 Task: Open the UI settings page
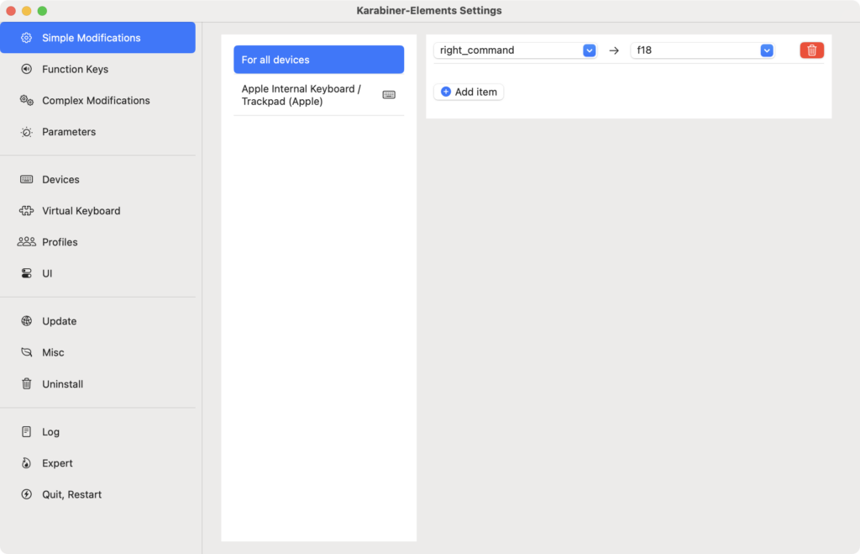click(97, 273)
